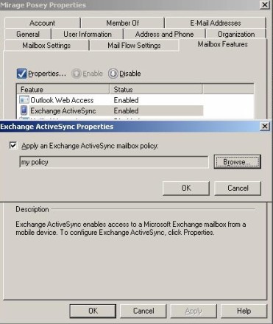Confirm with OK in ActiveSync Properties dialog
Image resolution: width=273 pixels, height=324 pixels.
tap(186, 188)
